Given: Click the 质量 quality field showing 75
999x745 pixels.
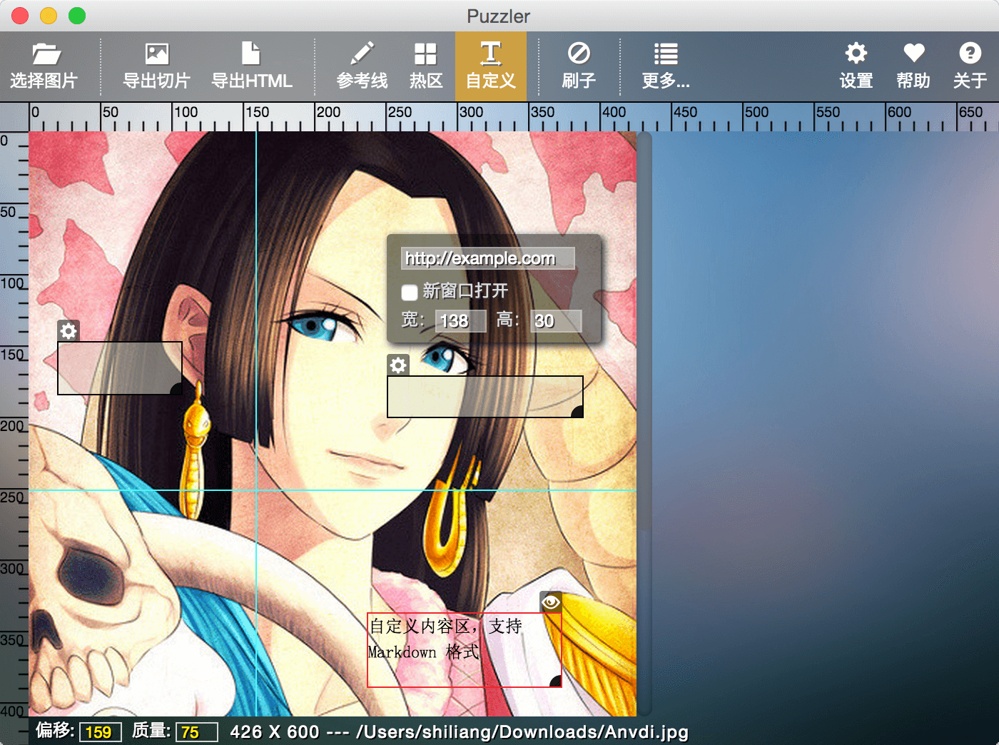Looking at the screenshot, I should [x=196, y=732].
